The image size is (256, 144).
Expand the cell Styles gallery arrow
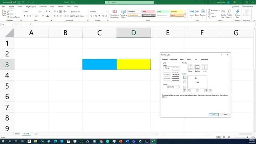[185, 16]
